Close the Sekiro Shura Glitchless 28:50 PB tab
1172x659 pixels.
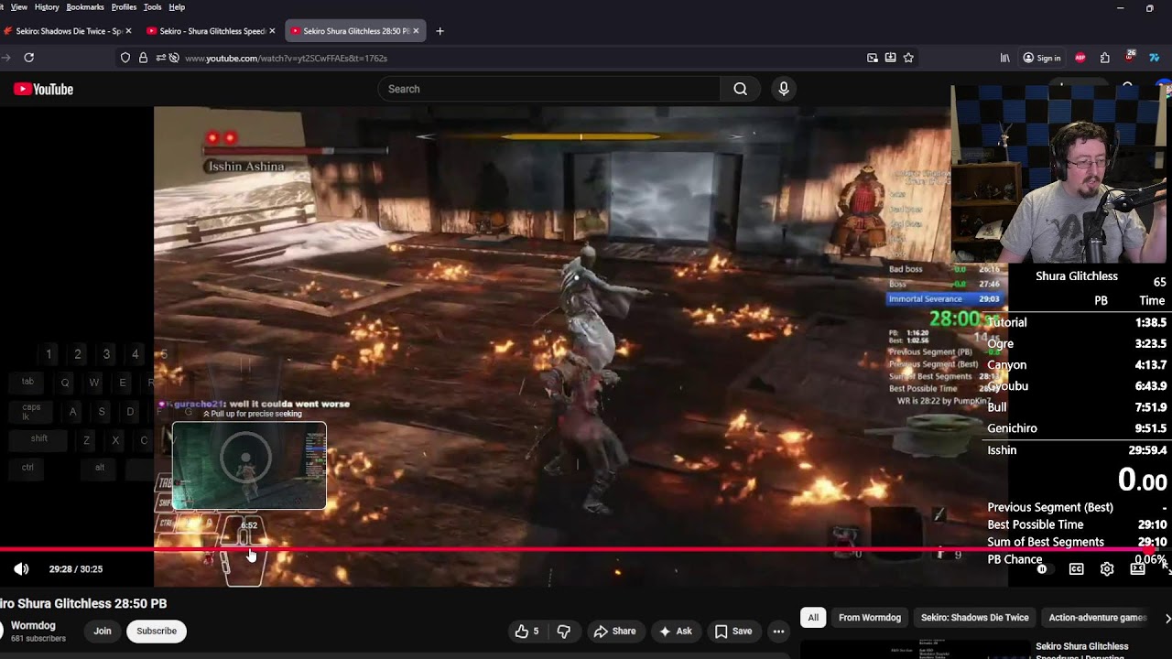[416, 31]
